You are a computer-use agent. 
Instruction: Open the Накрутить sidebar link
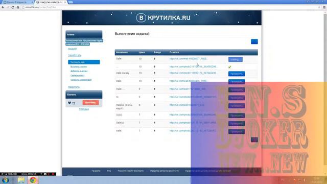[x=74, y=87]
